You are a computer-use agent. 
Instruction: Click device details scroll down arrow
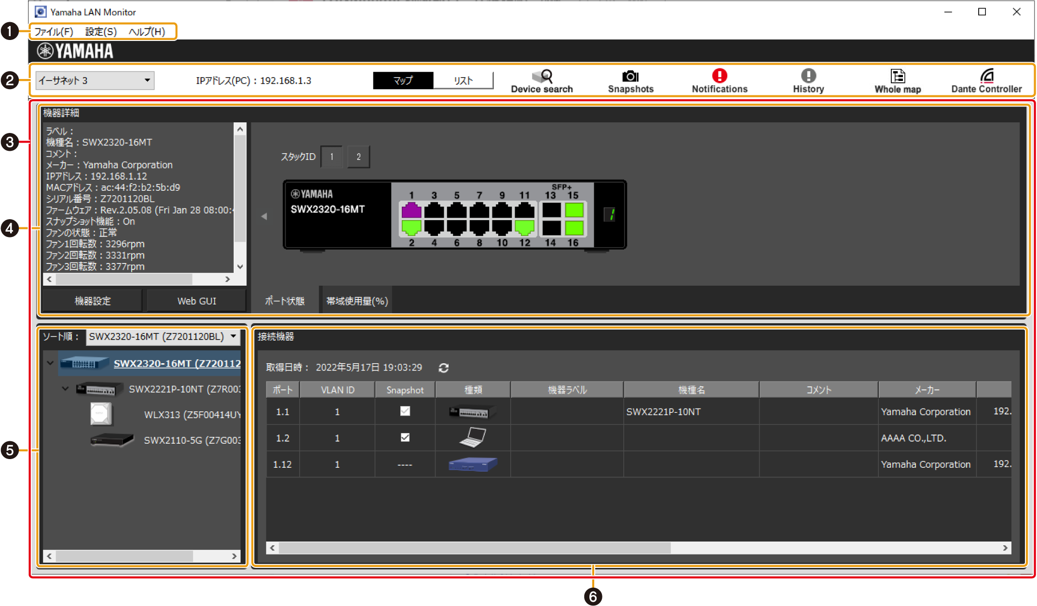pos(240,267)
